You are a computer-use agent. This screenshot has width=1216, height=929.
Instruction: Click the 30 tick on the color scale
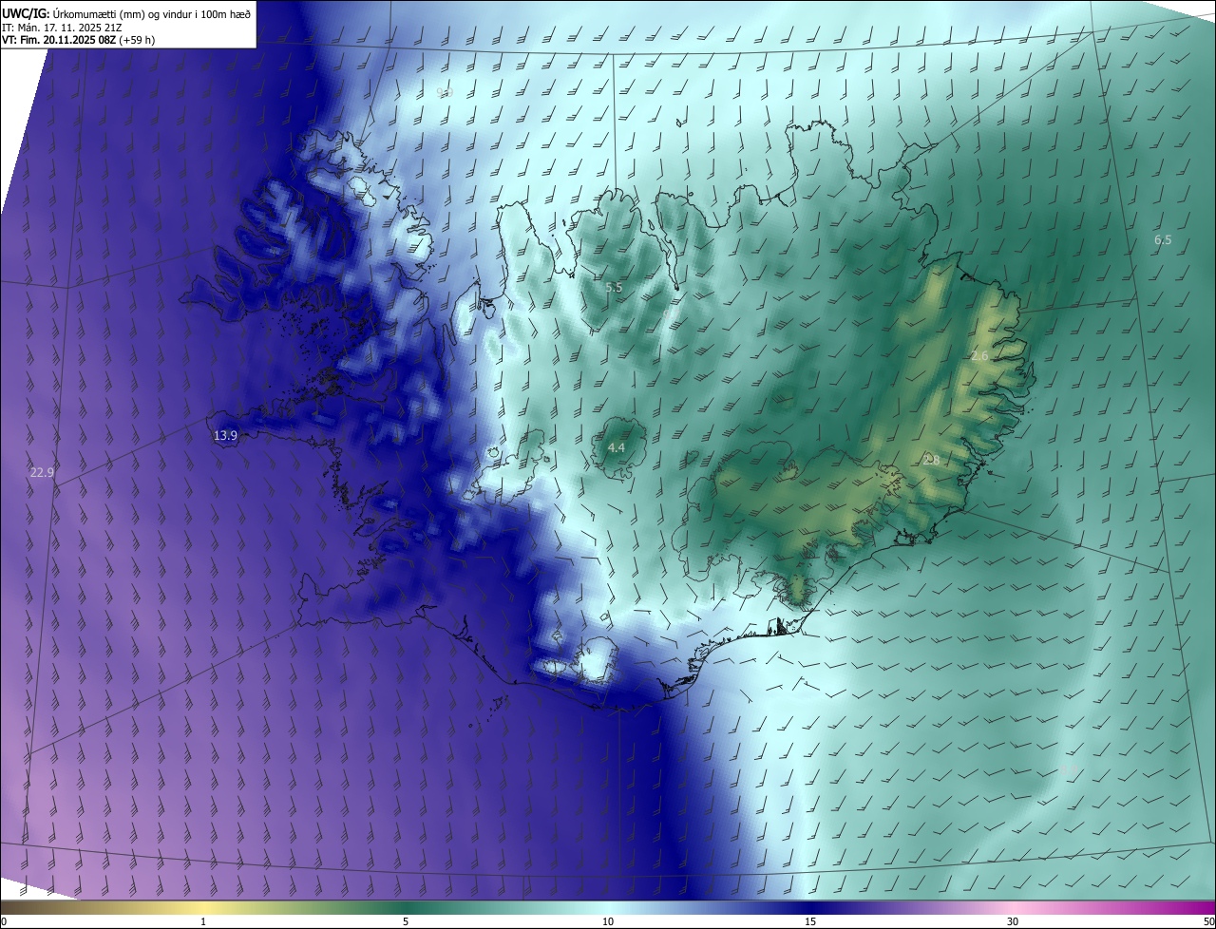coord(1013,921)
